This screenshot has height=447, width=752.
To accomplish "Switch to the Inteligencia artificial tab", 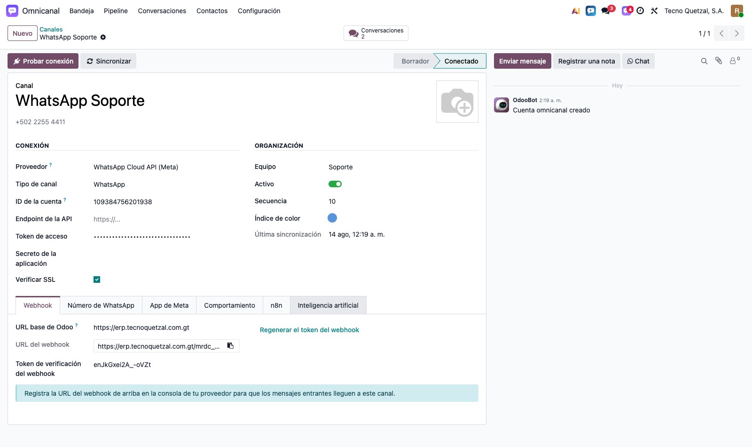I will [x=328, y=305].
